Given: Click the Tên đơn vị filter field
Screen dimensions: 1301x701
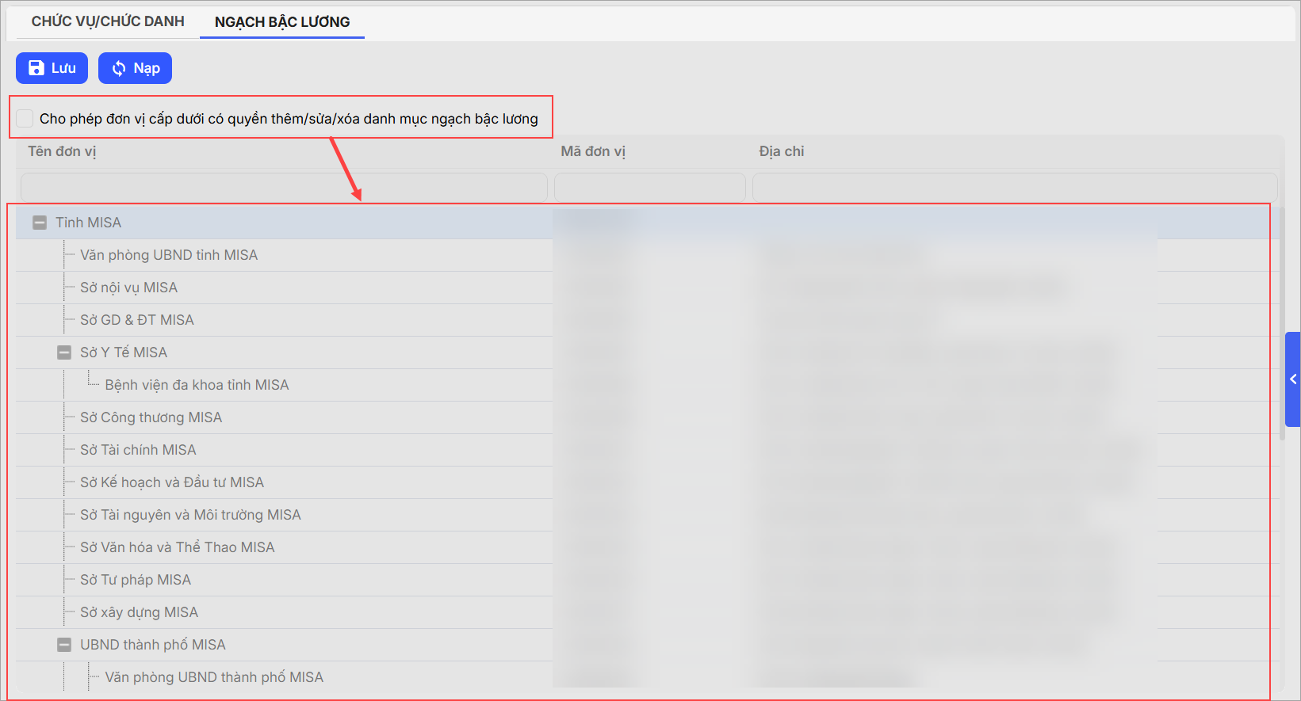Looking at the screenshot, I should click(x=284, y=188).
